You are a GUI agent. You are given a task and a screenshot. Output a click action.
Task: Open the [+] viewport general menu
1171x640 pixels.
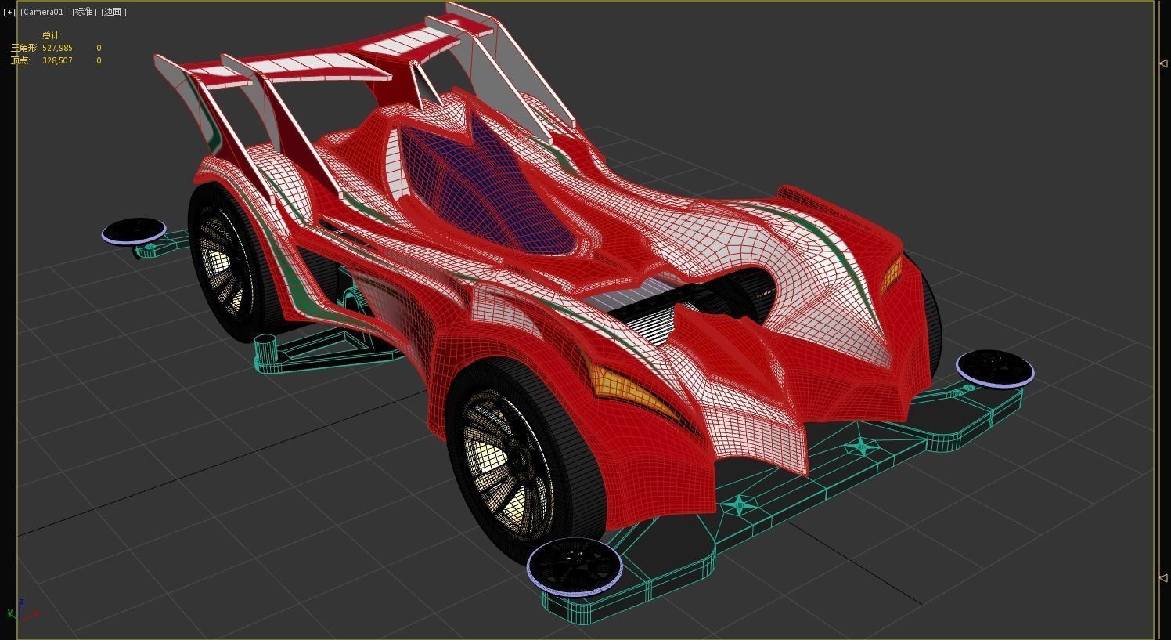(x=9, y=12)
